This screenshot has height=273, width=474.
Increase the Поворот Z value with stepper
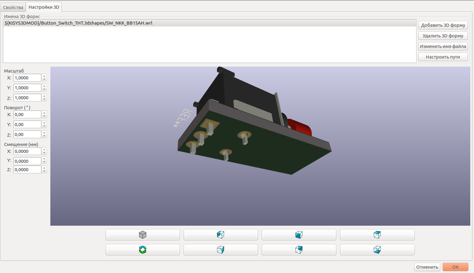click(44, 133)
